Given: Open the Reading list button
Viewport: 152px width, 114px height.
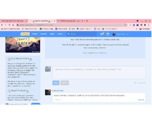Looking at the screenshot, I should coord(144,29).
